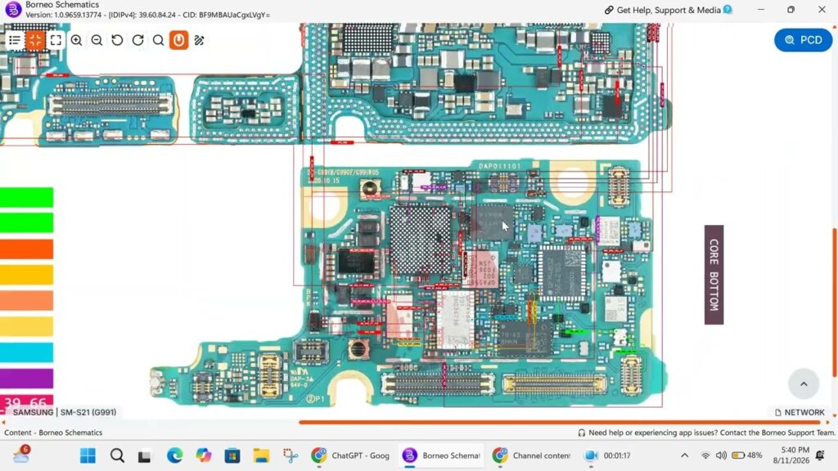
Task: Select the fullscreen frame icon
Action: pos(56,40)
